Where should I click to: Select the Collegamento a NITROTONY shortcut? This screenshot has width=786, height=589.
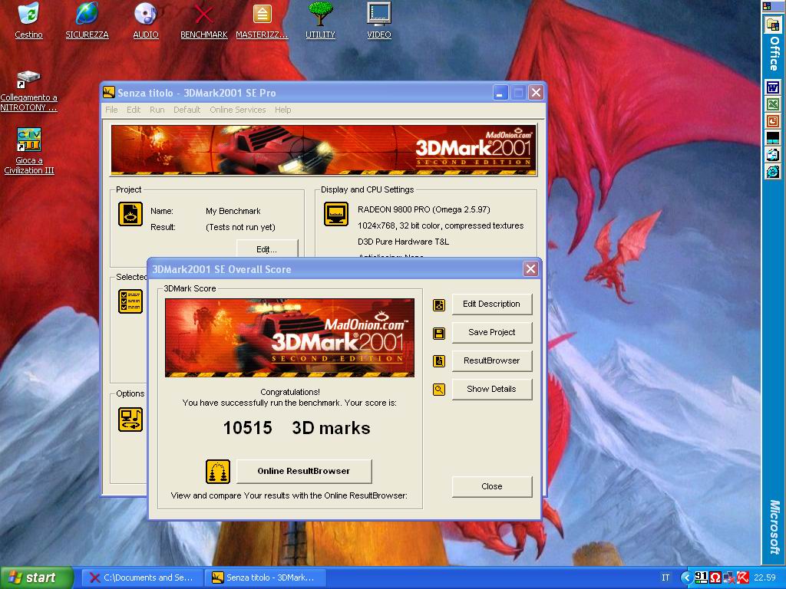click(x=28, y=90)
